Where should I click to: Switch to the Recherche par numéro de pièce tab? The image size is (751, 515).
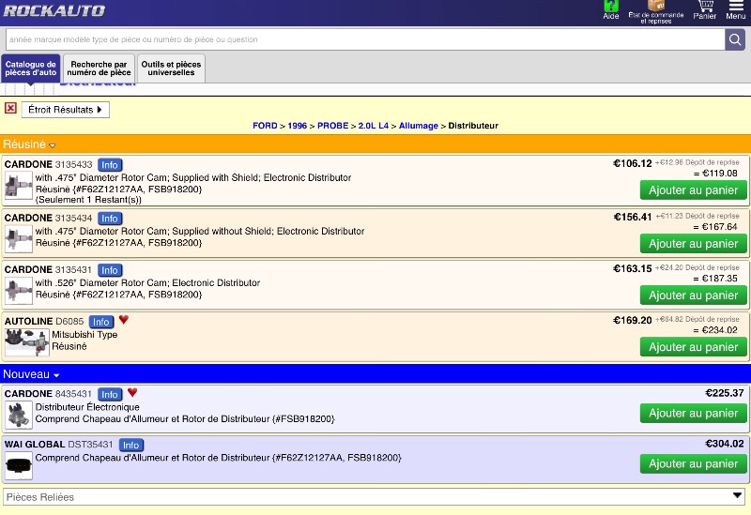(x=99, y=68)
